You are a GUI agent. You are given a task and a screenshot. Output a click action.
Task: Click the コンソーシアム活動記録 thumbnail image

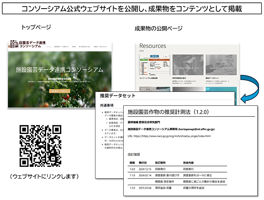[154, 65]
